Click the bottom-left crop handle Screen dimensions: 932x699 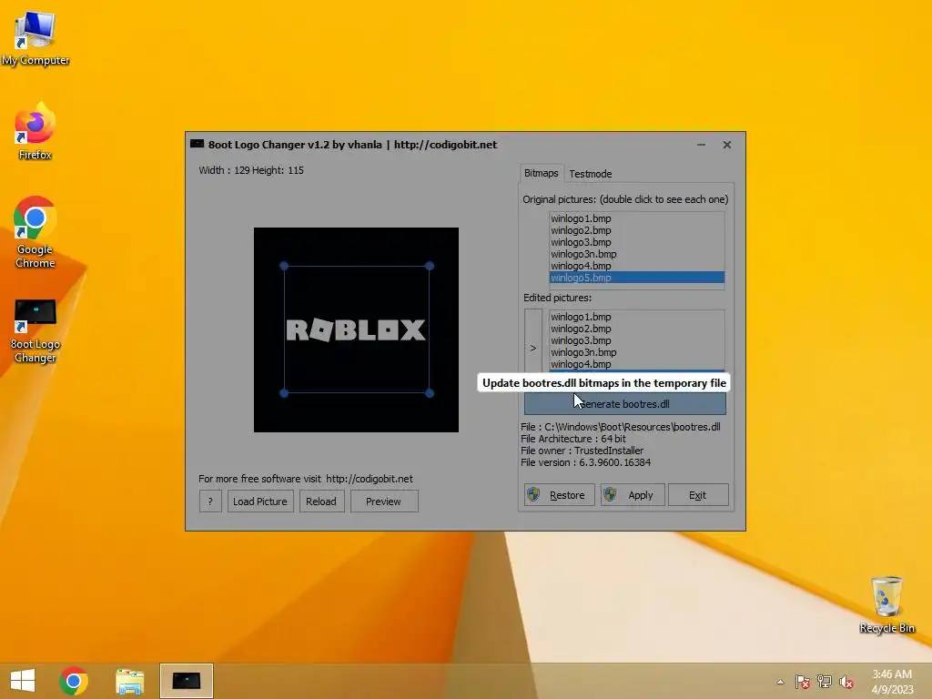pyautogui.click(x=284, y=393)
